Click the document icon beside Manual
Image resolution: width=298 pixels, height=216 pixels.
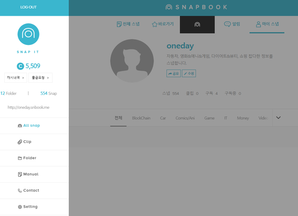tap(20, 174)
